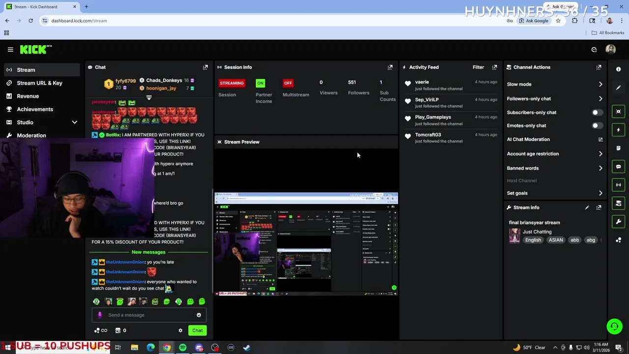The width and height of the screenshot is (629, 354).
Task: Click the Partner Income ON badge
Action: coord(260,83)
